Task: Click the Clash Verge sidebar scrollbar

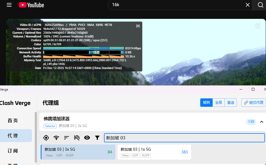Action: (36, 137)
